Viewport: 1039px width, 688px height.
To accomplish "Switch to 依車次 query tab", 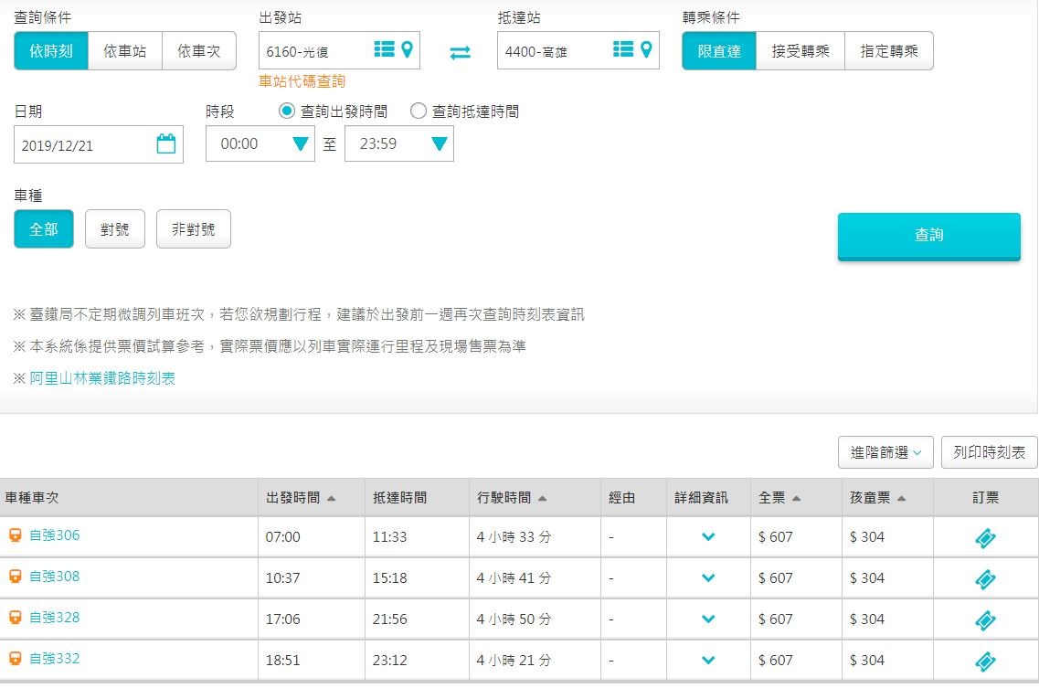I will point(198,51).
